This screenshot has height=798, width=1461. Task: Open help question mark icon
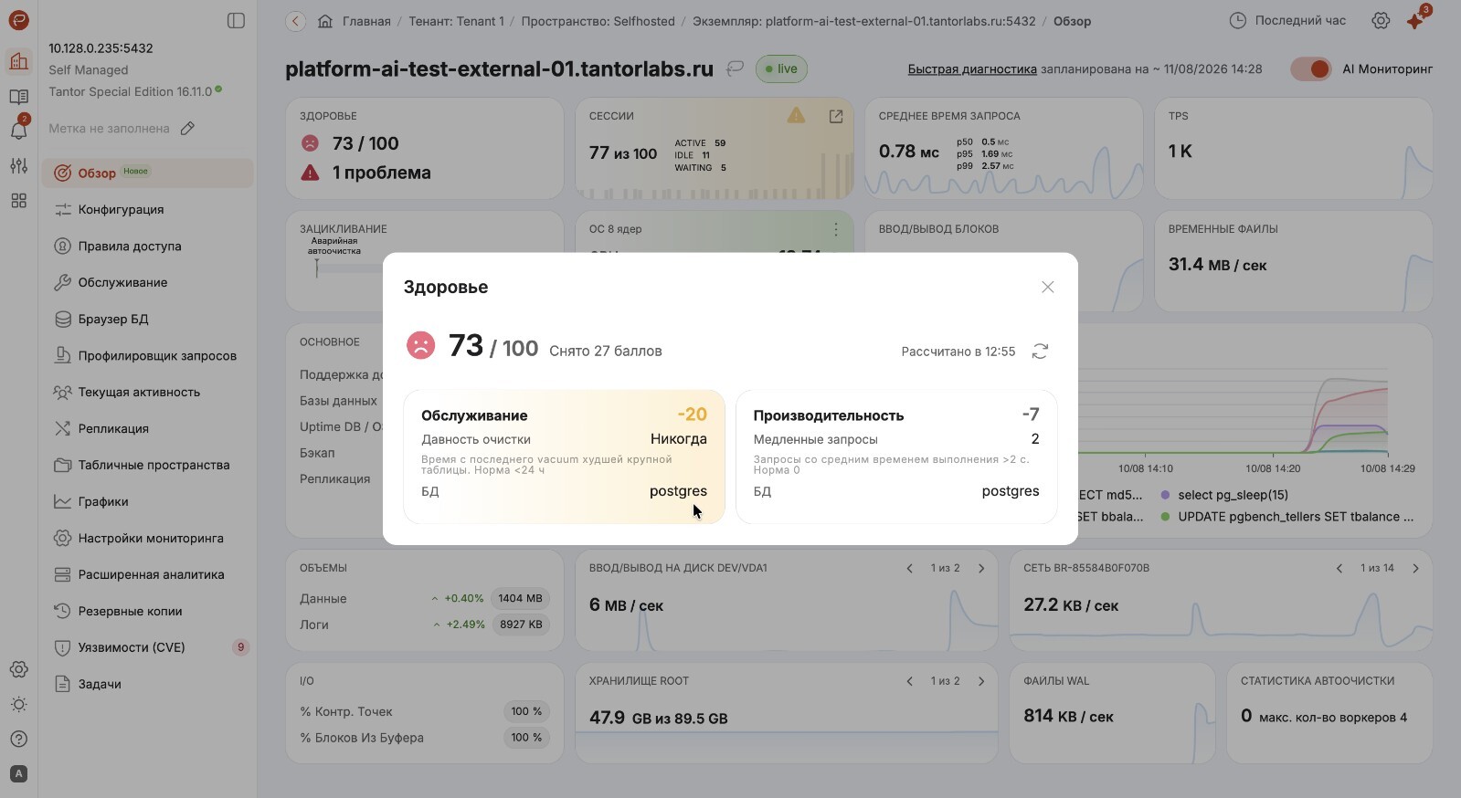18,739
